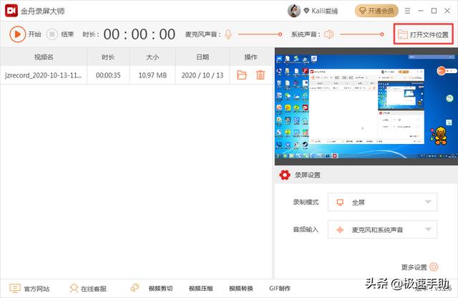
Task: Click the 00 : 00 : 00 timer display
Action: pyautogui.click(x=140, y=34)
